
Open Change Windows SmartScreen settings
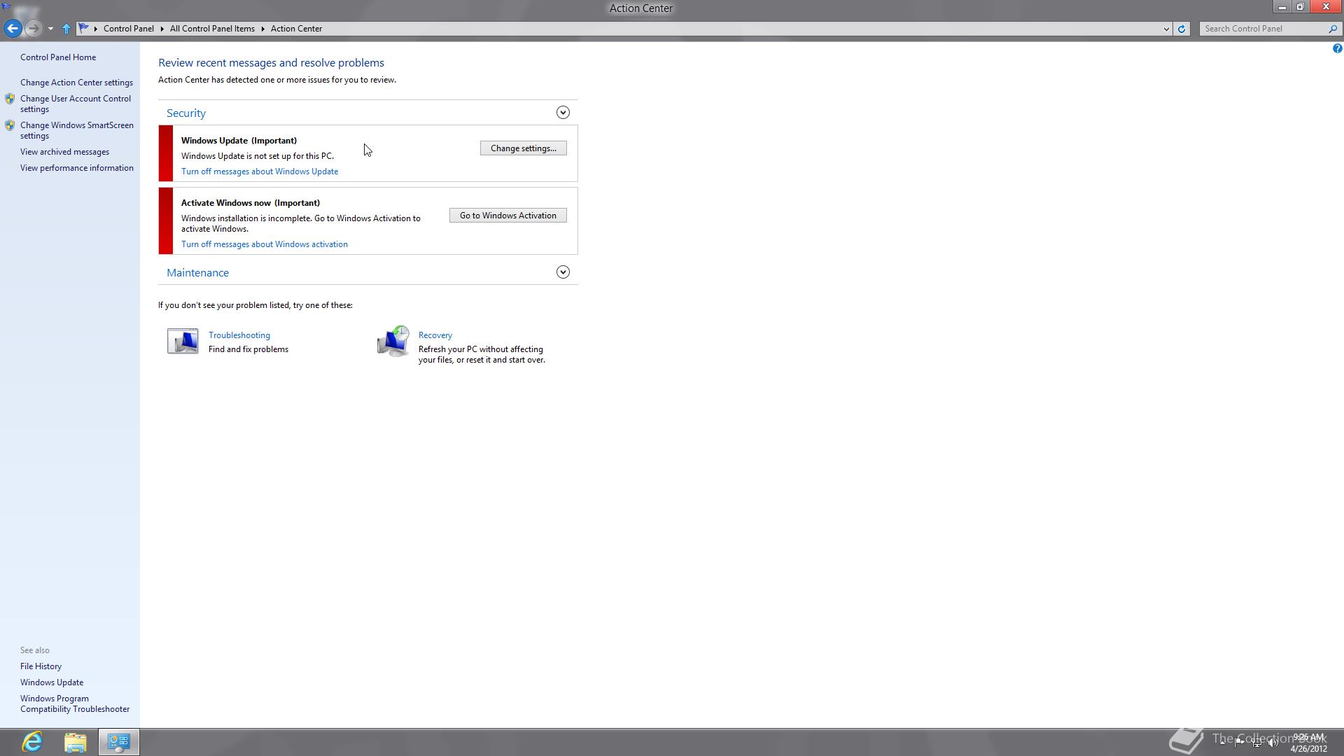77,130
